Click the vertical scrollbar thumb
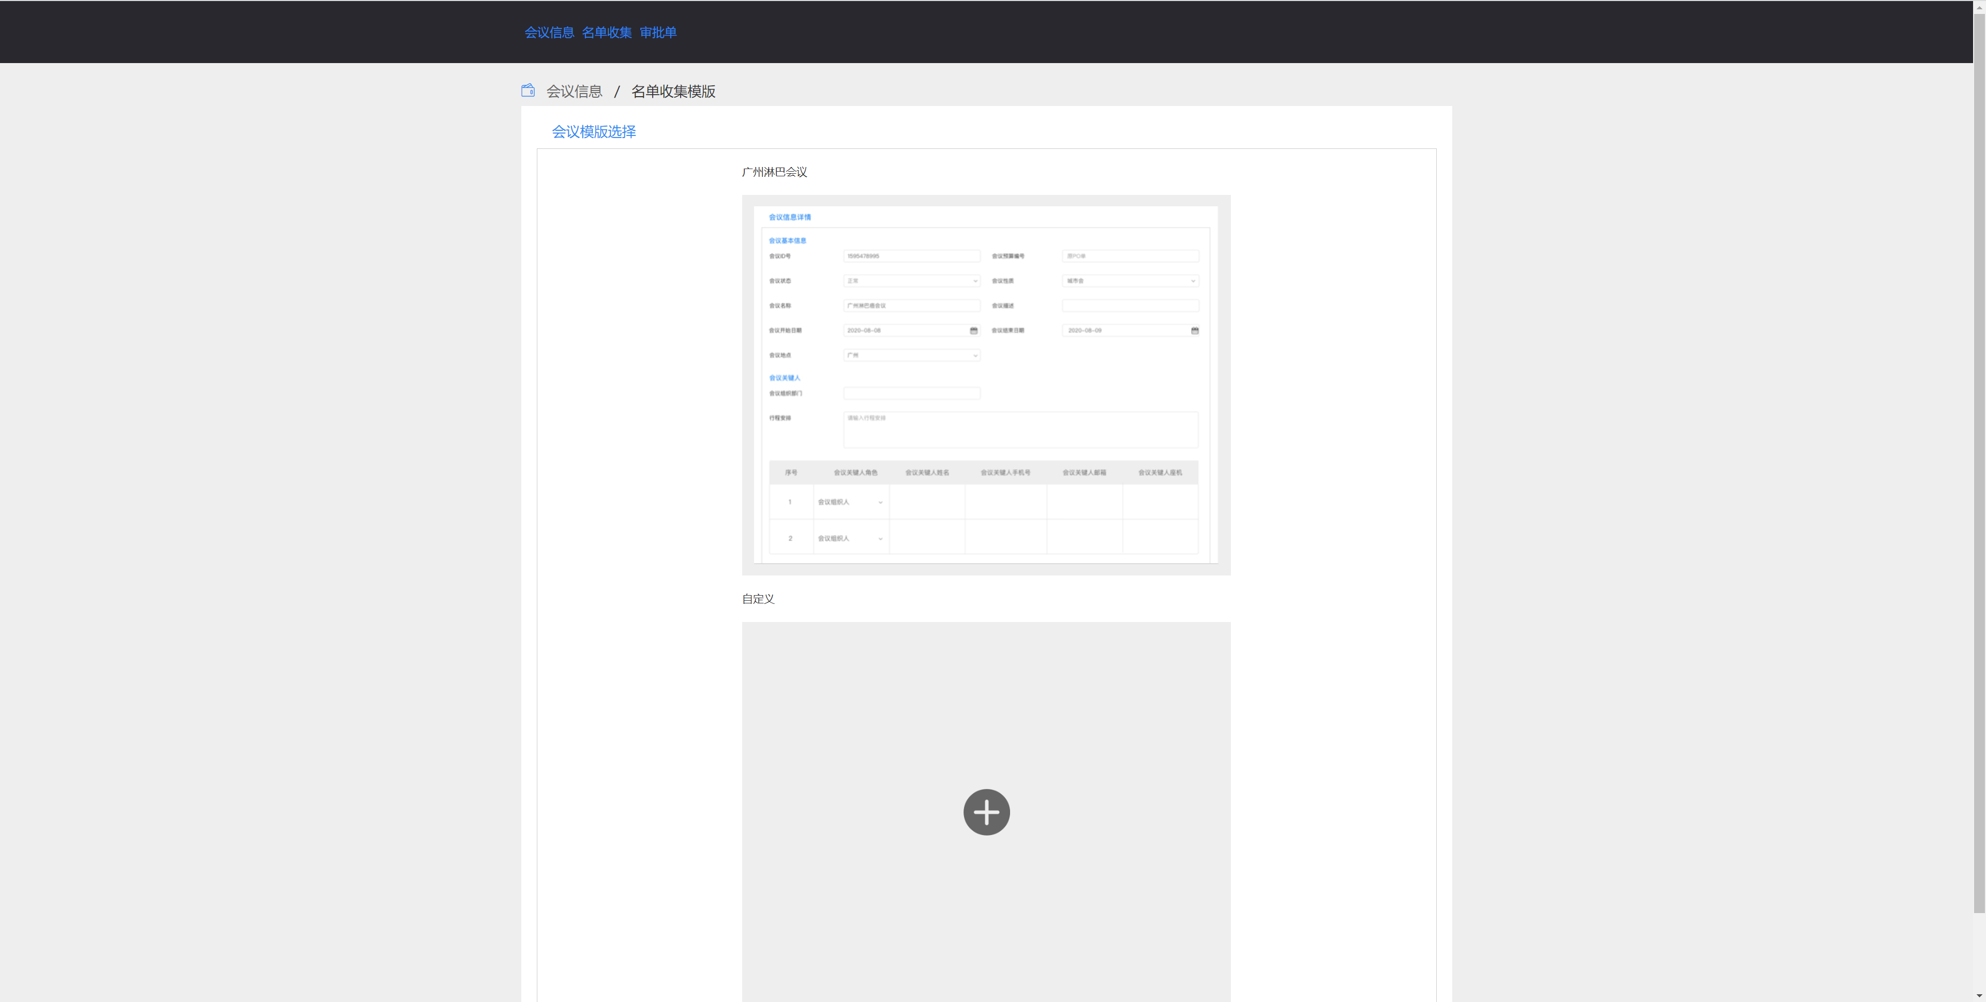Viewport: 1986px width, 1002px height. point(1979,462)
